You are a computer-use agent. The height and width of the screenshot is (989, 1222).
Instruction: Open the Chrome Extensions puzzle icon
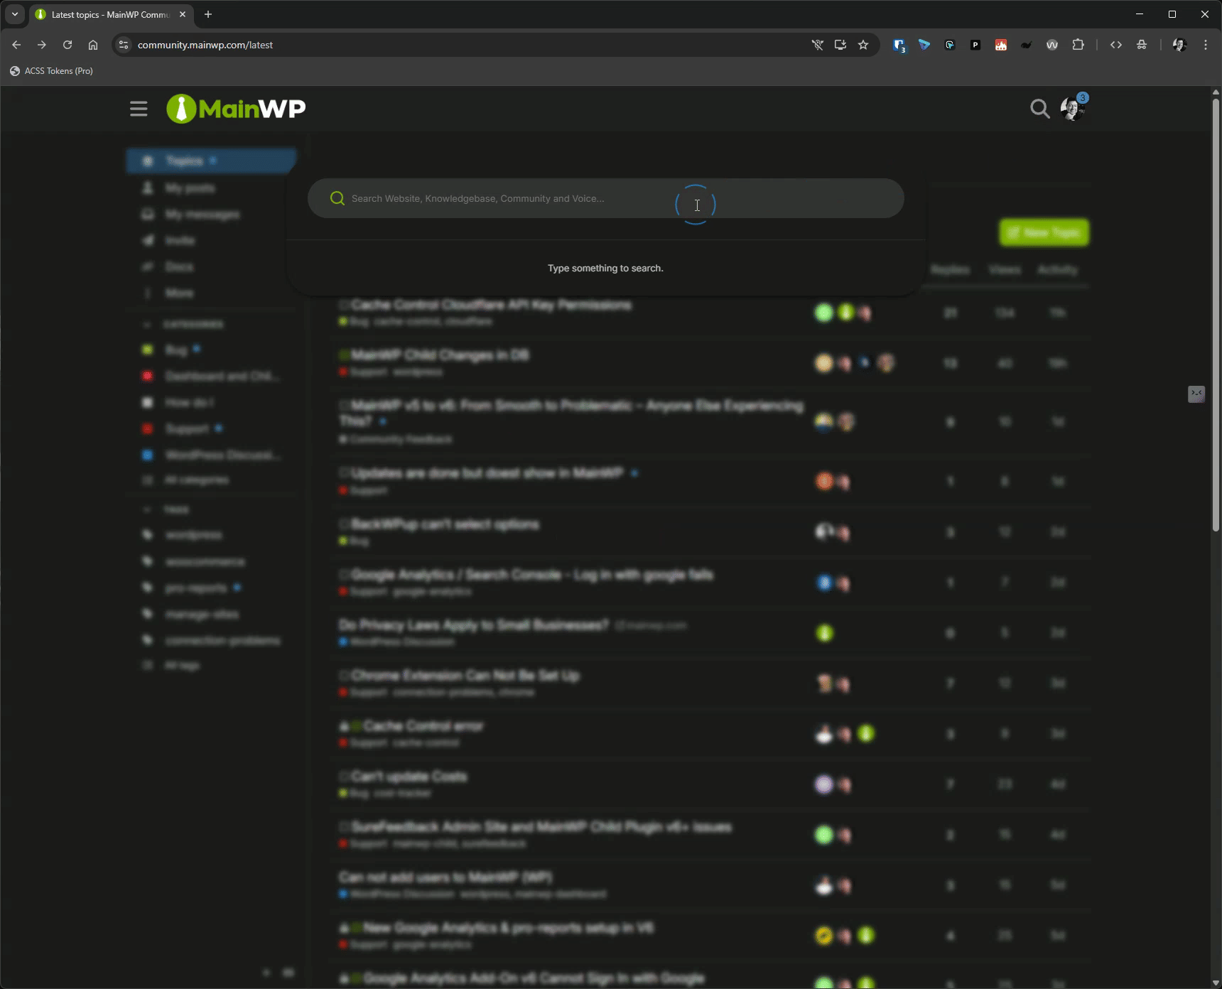[1078, 45]
